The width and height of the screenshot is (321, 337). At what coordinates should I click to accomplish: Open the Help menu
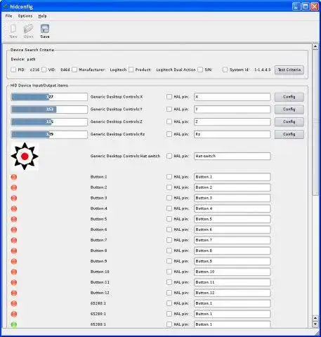[42, 16]
